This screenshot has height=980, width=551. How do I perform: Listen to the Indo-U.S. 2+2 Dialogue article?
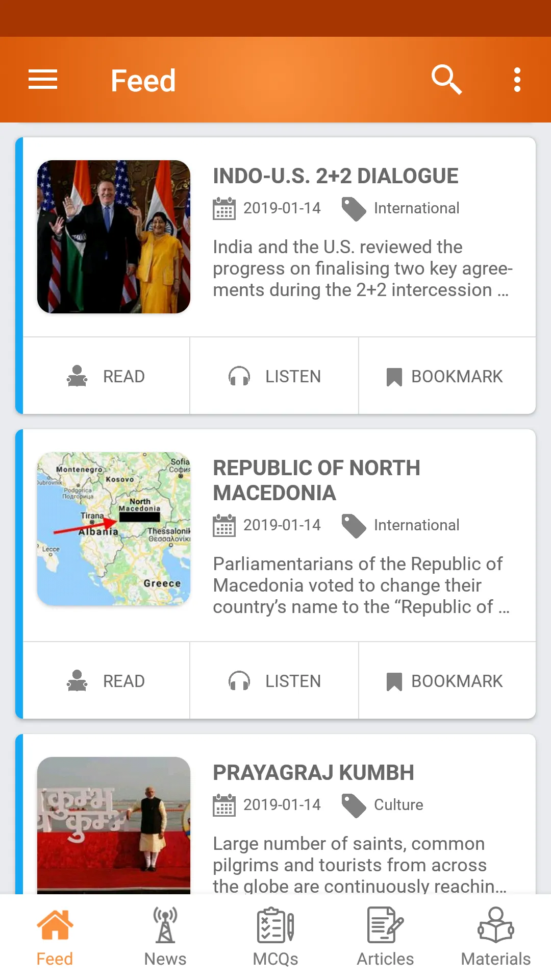[x=274, y=376]
